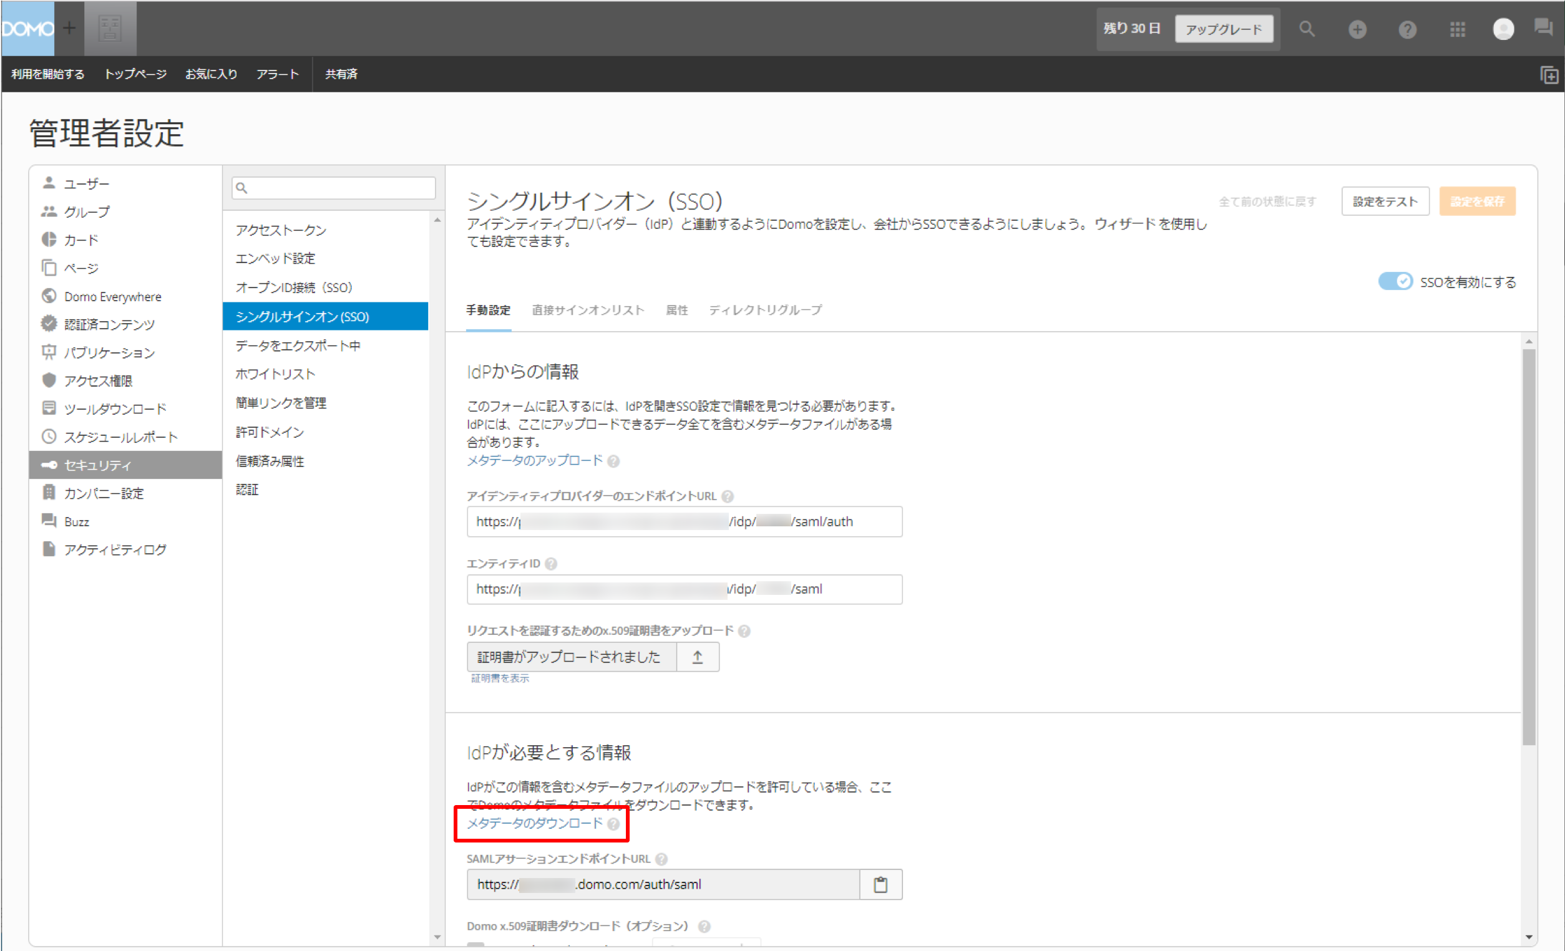Viewport: 1565px width, 951px height.
Task: Click the SSO settings vertical scrollbar thumb
Action: [x=1529, y=547]
